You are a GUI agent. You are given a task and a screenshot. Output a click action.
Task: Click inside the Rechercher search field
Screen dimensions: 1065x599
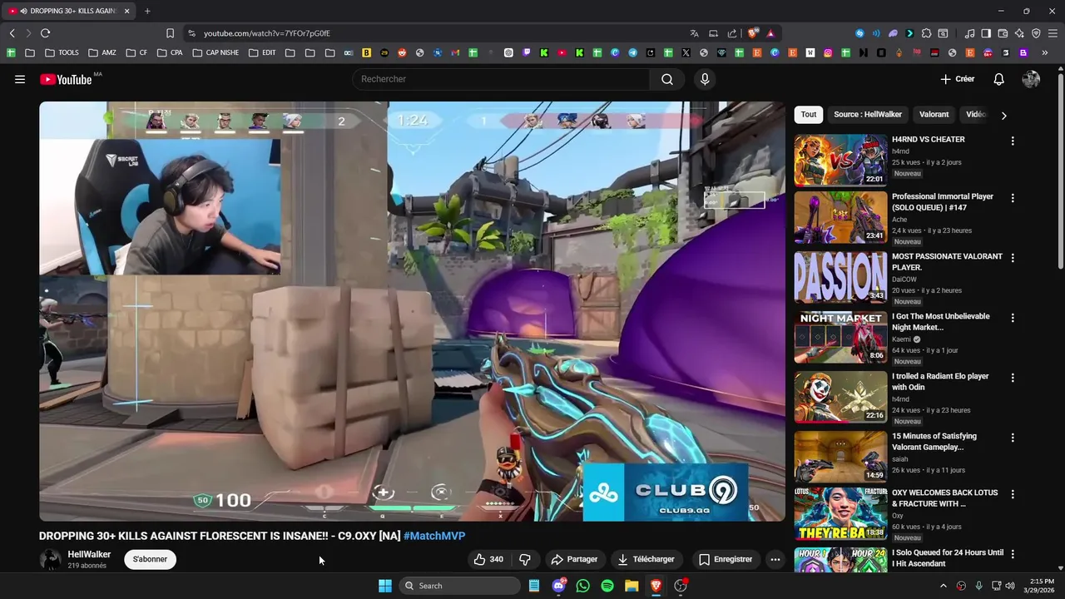501,79
